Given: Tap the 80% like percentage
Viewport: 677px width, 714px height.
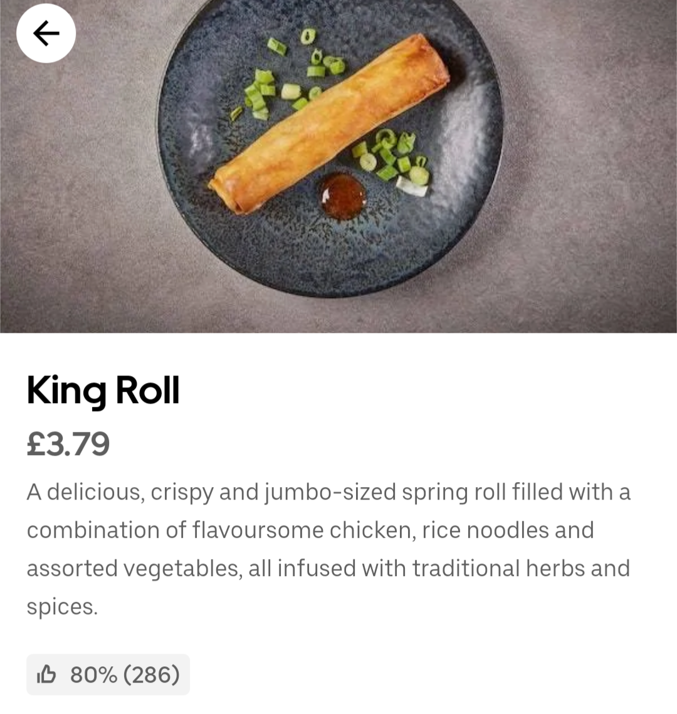Looking at the screenshot, I should [x=93, y=675].
